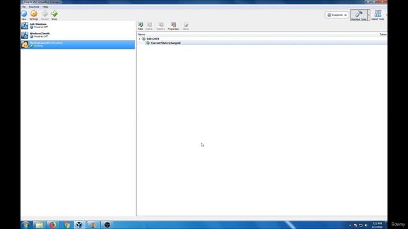Open the Help menu
The width and height of the screenshot is (408, 229).
click(x=45, y=7)
